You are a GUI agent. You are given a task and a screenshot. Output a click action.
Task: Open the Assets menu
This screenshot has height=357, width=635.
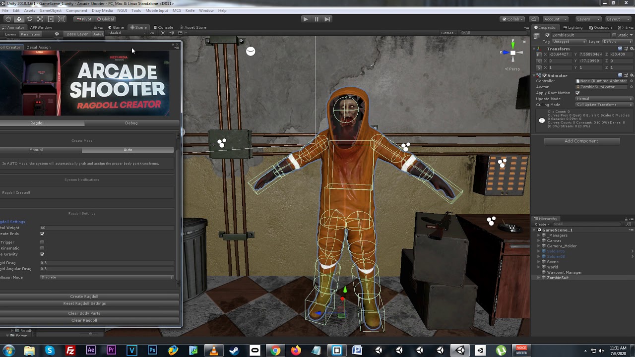point(29,10)
